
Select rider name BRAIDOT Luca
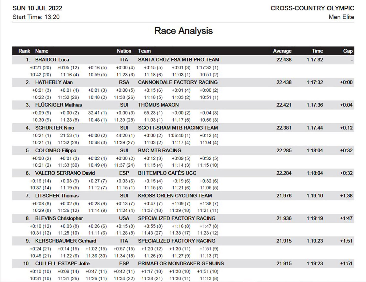point(52,60)
